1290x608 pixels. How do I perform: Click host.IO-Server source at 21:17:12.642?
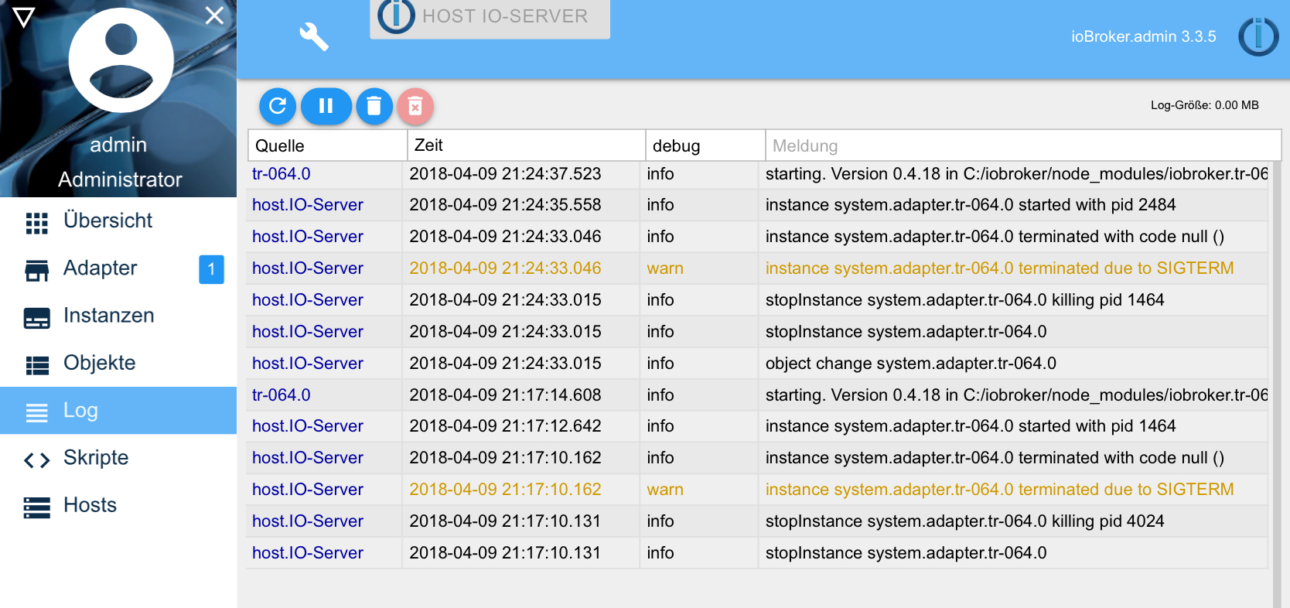pyautogui.click(x=308, y=426)
